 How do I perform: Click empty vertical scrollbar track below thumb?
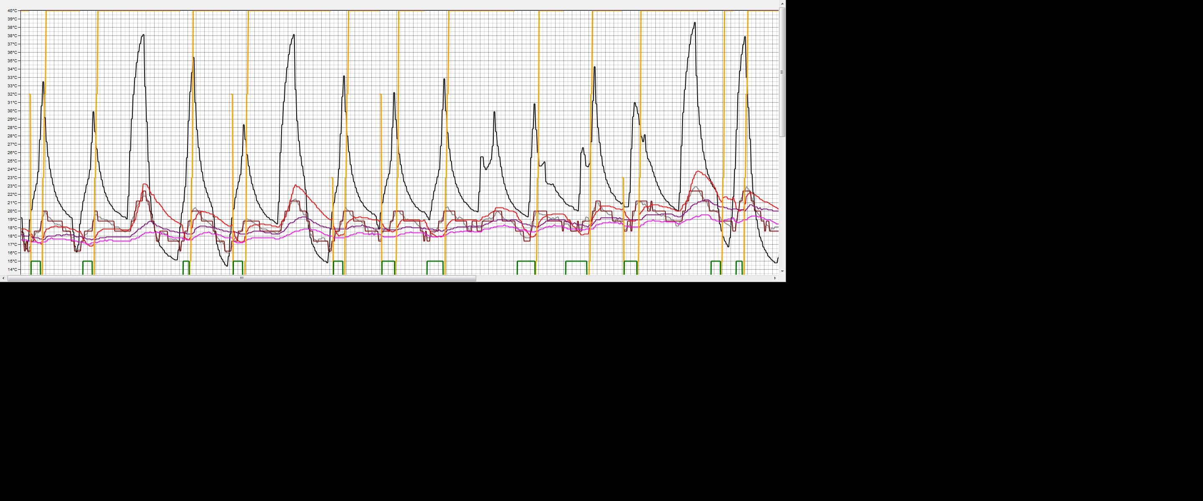pyautogui.click(x=782, y=201)
